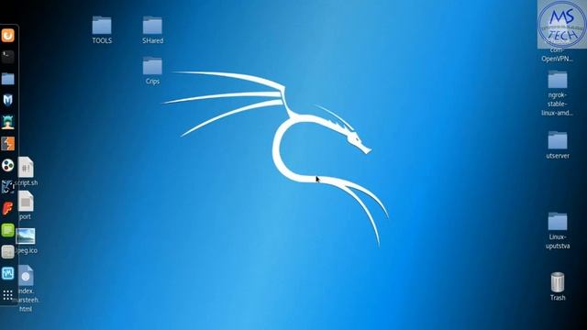Click the OpenVPN desktop item label

(x=557, y=59)
